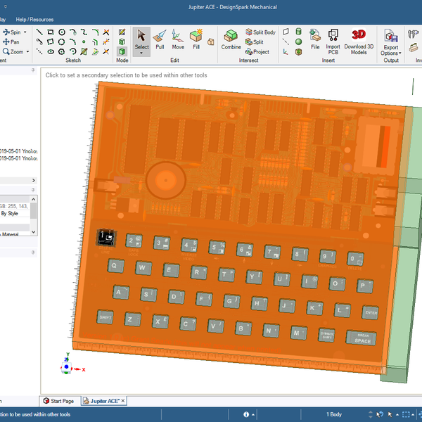Click the Combine tool

[231, 39]
